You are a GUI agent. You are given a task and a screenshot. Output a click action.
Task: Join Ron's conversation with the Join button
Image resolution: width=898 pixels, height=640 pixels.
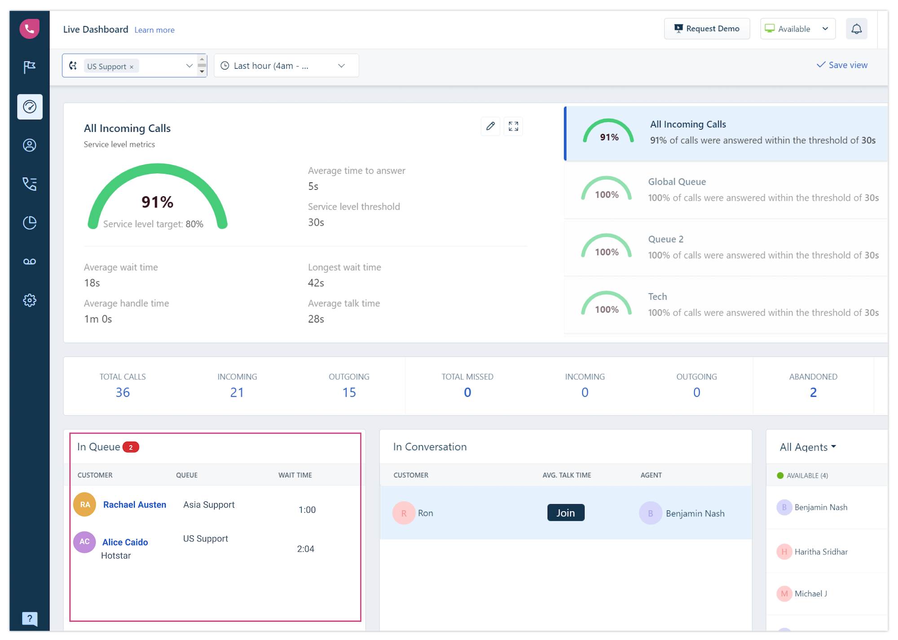(566, 513)
